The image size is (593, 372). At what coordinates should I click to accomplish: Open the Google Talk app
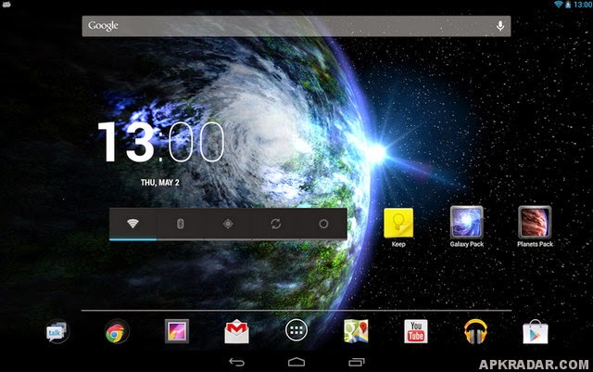(57, 331)
